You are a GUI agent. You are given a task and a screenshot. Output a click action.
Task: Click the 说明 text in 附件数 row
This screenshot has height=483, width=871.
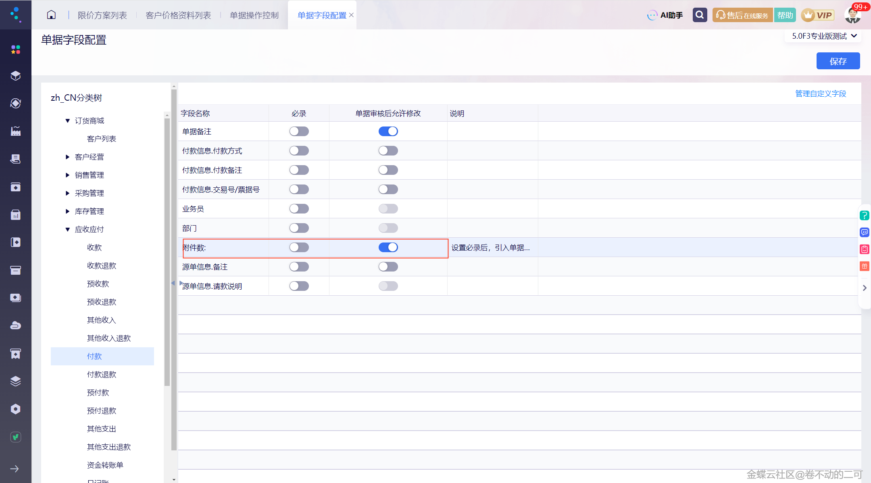click(x=490, y=248)
